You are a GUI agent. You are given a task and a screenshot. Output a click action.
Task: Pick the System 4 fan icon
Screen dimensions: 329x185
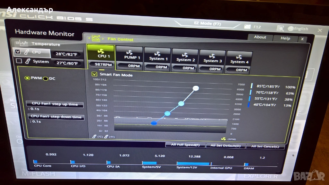coord(239,57)
